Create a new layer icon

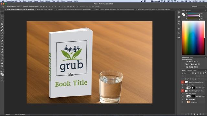[200, 114]
